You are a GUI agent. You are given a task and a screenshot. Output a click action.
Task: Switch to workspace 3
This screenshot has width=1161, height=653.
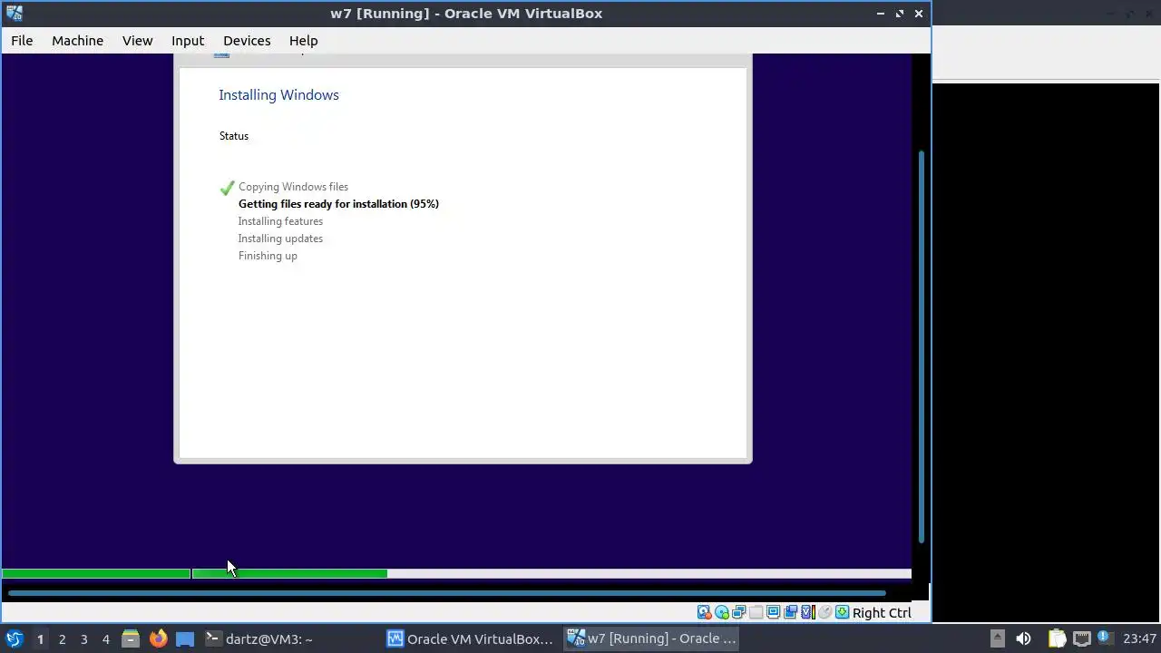coord(83,638)
